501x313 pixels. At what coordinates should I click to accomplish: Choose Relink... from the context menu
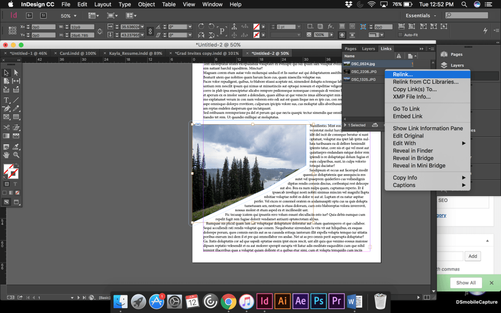pyautogui.click(x=403, y=74)
